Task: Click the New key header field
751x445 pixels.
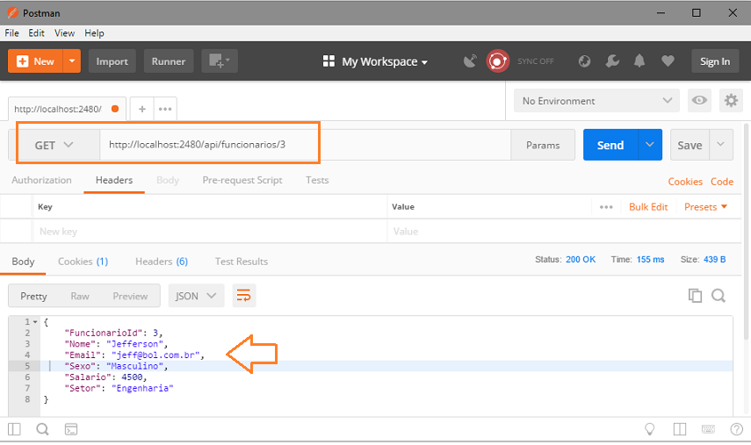Action: point(210,232)
